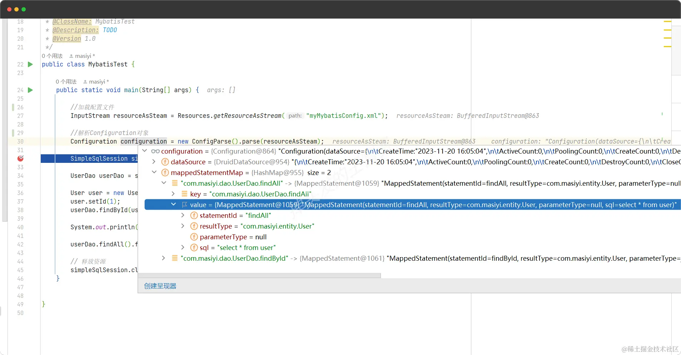The height and width of the screenshot is (355, 681).
Task: Collapse the mappedStatementMap node
Action: (154, 172)
